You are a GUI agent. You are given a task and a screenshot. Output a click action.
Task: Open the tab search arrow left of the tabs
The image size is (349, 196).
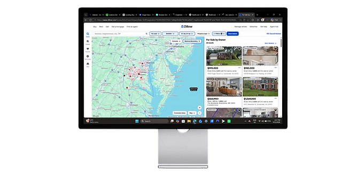coord(86,15)
